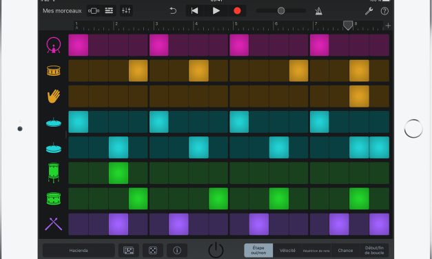432x259 pixels.
Task: Toggle the lit green floor tom step
Action: [x=119, y=173]
